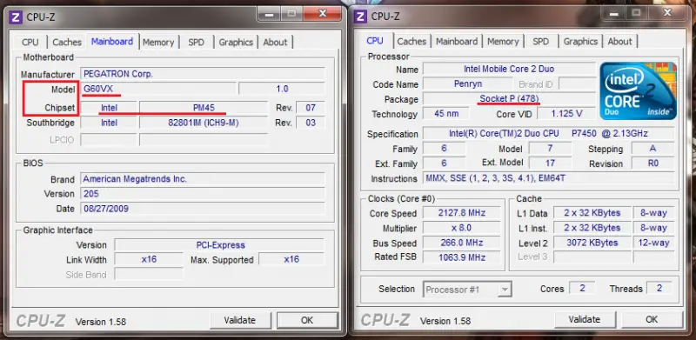Click the G60VX model field
Screen dimensions: 696x340
tap(158, 89)
